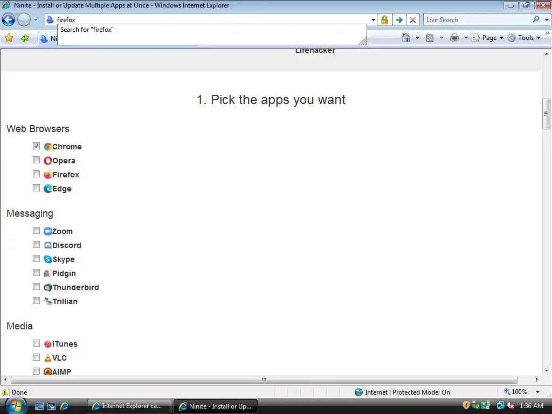Click the Home toolbar icon
The image size is (552, 414).
pyautogui.click(x=406, y=38)
